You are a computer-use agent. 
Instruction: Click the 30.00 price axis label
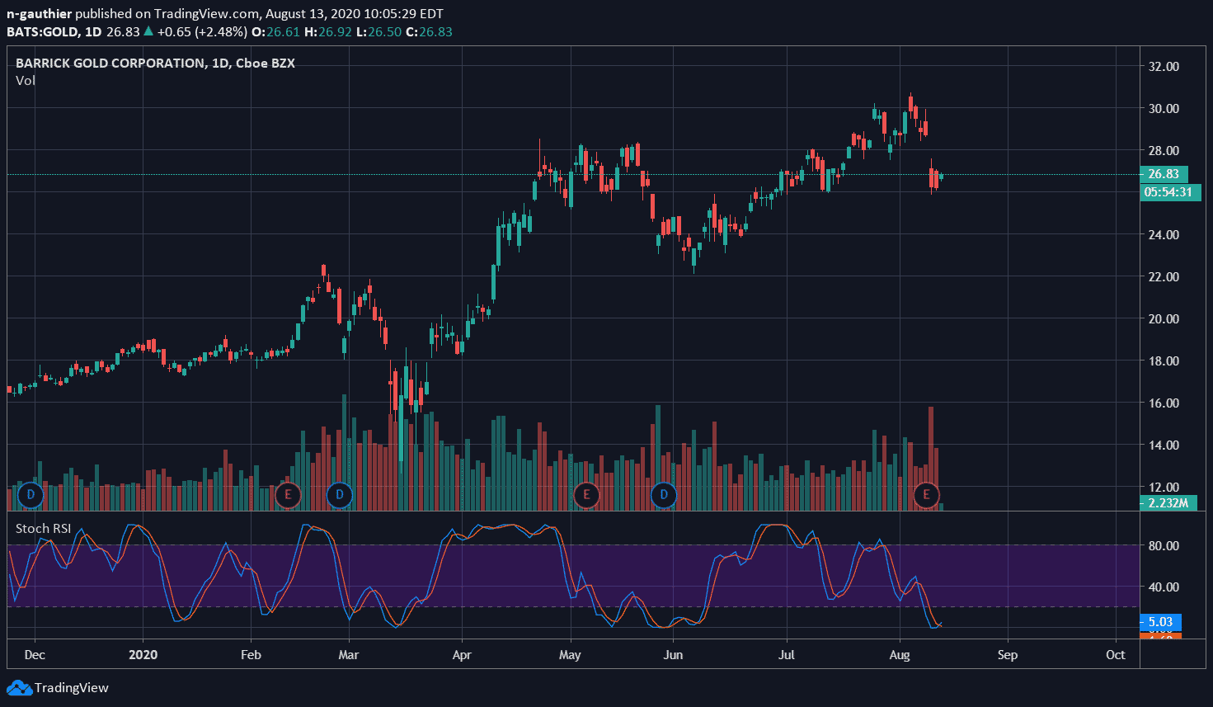pyautogui.click(x=1164, y=108)
